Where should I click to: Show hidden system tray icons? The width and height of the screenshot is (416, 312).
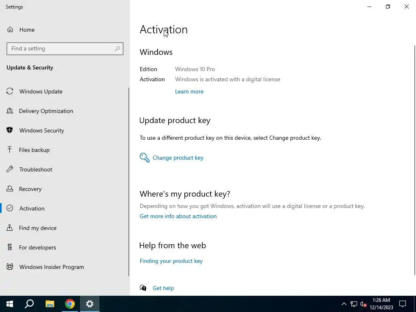pyautogui.click(x=344, y=304)
